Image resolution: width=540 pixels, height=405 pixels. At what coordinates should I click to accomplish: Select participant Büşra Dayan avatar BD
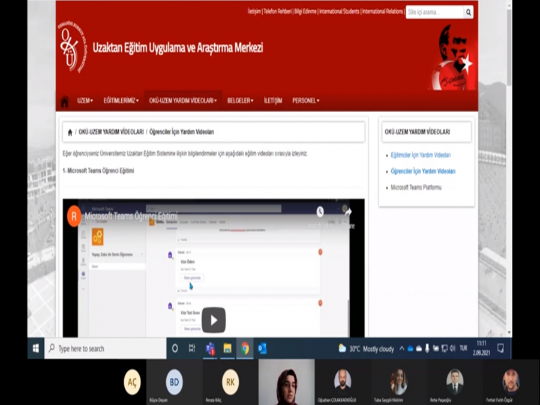(174, 382)
